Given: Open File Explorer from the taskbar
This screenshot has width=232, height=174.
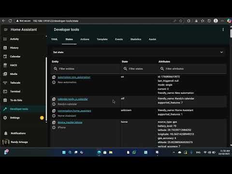Looking at the screenshot, I should (x=111, y=152).
